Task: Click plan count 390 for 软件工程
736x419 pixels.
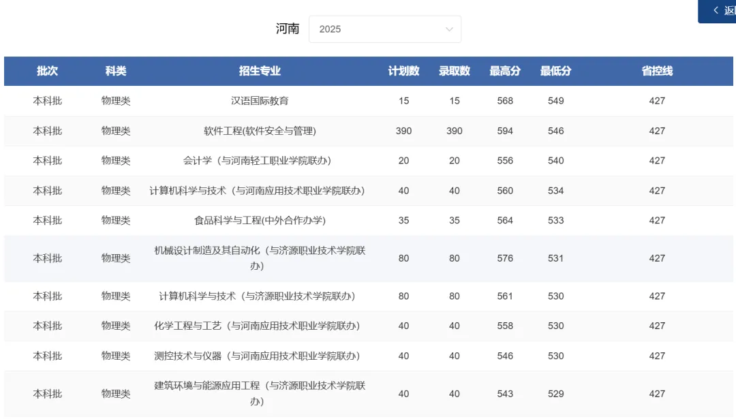Action: coord(403,131)
